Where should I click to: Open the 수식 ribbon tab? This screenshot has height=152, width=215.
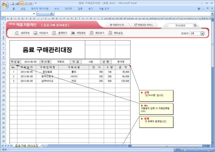[x=57, y=9]
